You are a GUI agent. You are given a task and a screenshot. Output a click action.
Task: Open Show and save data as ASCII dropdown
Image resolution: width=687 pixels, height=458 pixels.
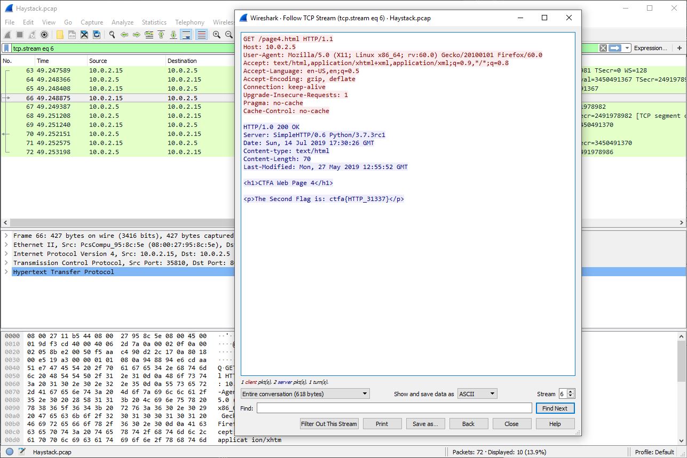point(477,394)
